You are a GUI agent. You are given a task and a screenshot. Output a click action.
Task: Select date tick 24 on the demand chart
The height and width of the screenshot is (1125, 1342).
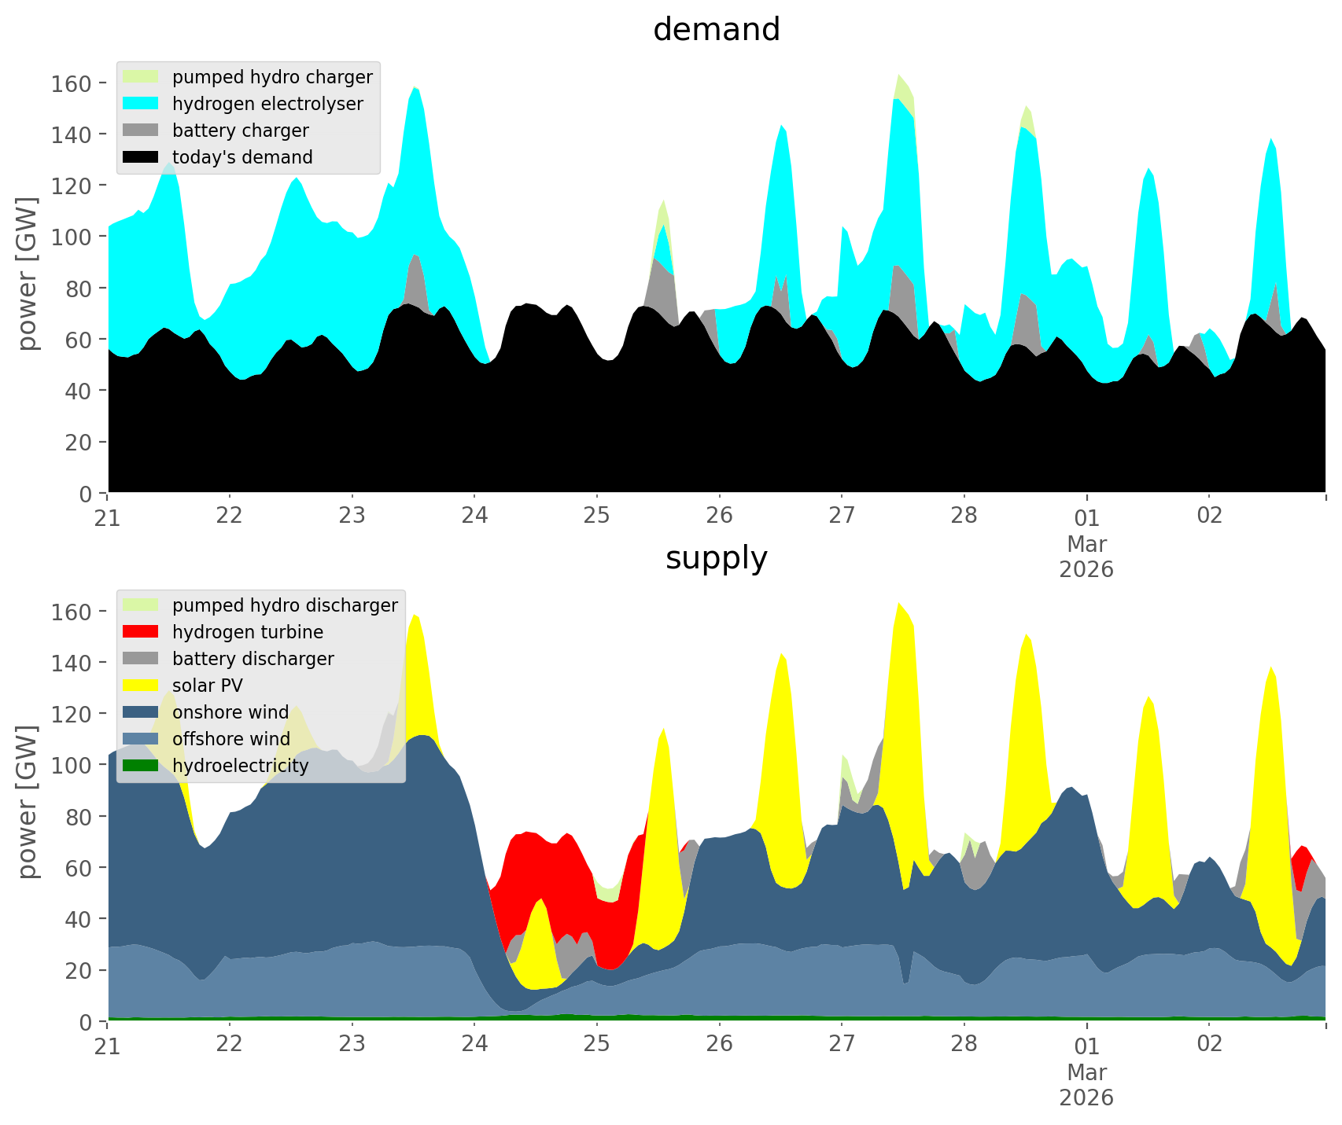(474, 516)
